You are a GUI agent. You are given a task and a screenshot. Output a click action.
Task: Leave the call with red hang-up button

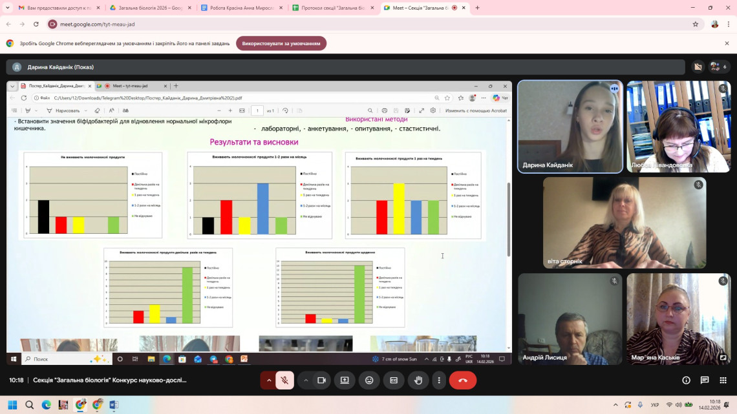(462, 380)
